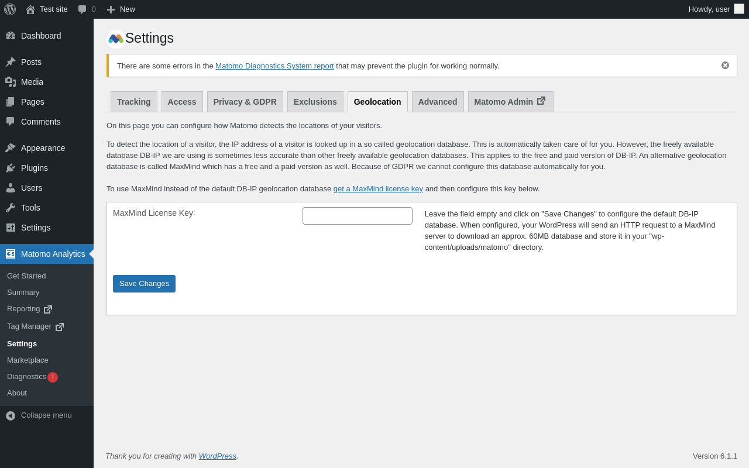Open the comments bubble icon in admin bar
This screenshot has height=468, width=749.
click(x=83, y=9)
